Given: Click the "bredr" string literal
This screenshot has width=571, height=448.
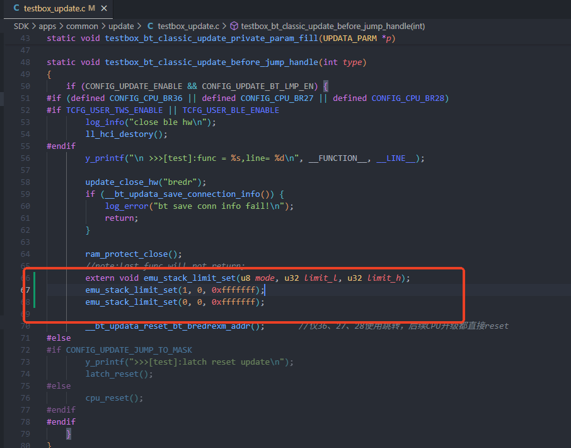Looking at the screenshot, I should (x=180, y=182).
